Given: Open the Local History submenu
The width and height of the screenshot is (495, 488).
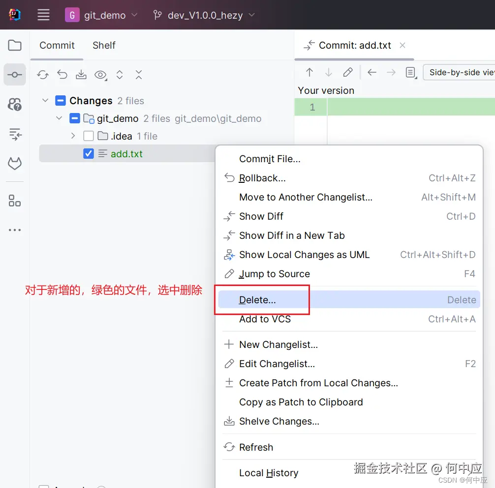Looking at the screenshot, I should (x=349, y=473).
